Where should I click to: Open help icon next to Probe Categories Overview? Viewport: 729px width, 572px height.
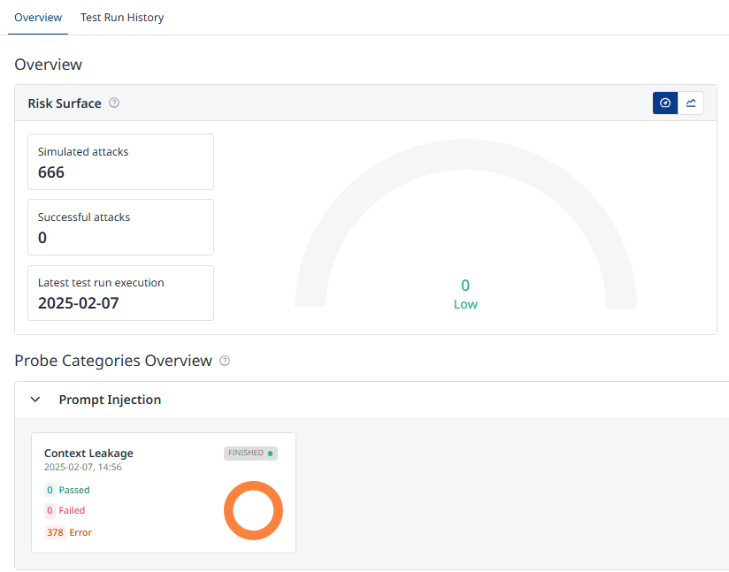[225, 361]
